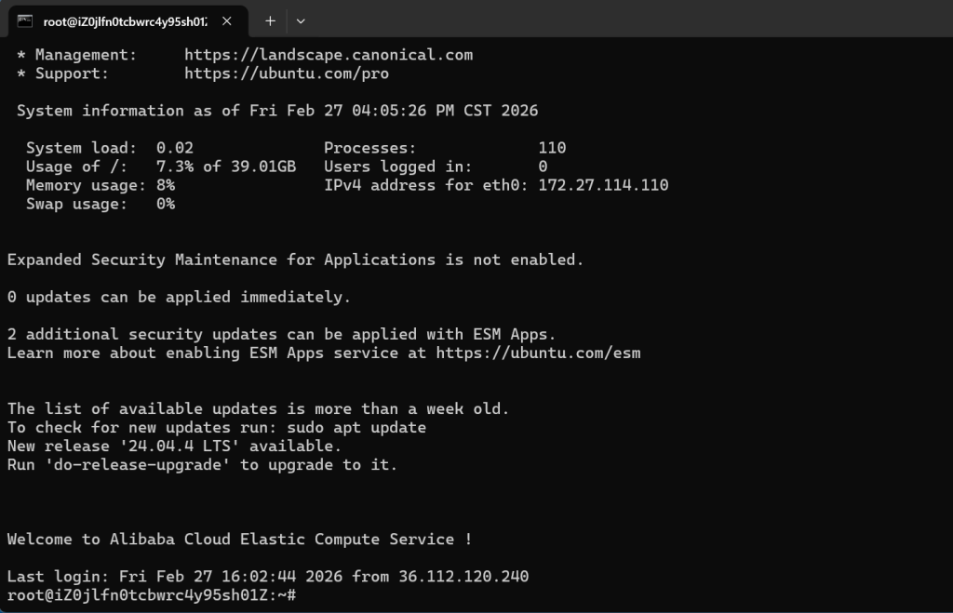Click the terminal icon on the tab

(25, 20)
